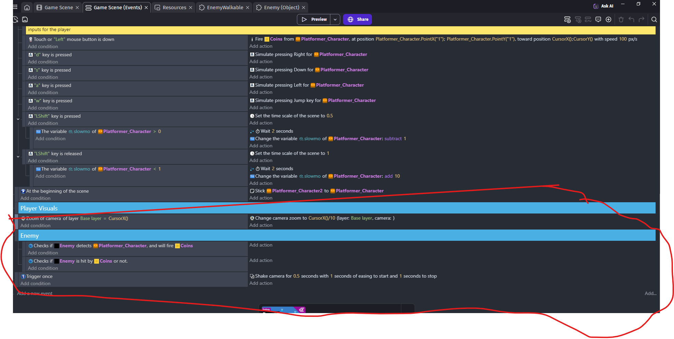The image size is (674, 339).
Task: Open event search with the magnifier icon
Action: (x=654, y=19)
